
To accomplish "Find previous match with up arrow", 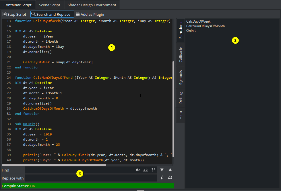I will click(x=170, y=170).
